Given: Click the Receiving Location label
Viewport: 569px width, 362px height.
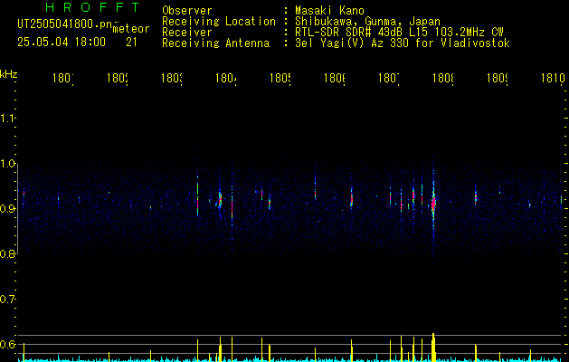Looking at the screenshot, I should [x=219, y=22].
